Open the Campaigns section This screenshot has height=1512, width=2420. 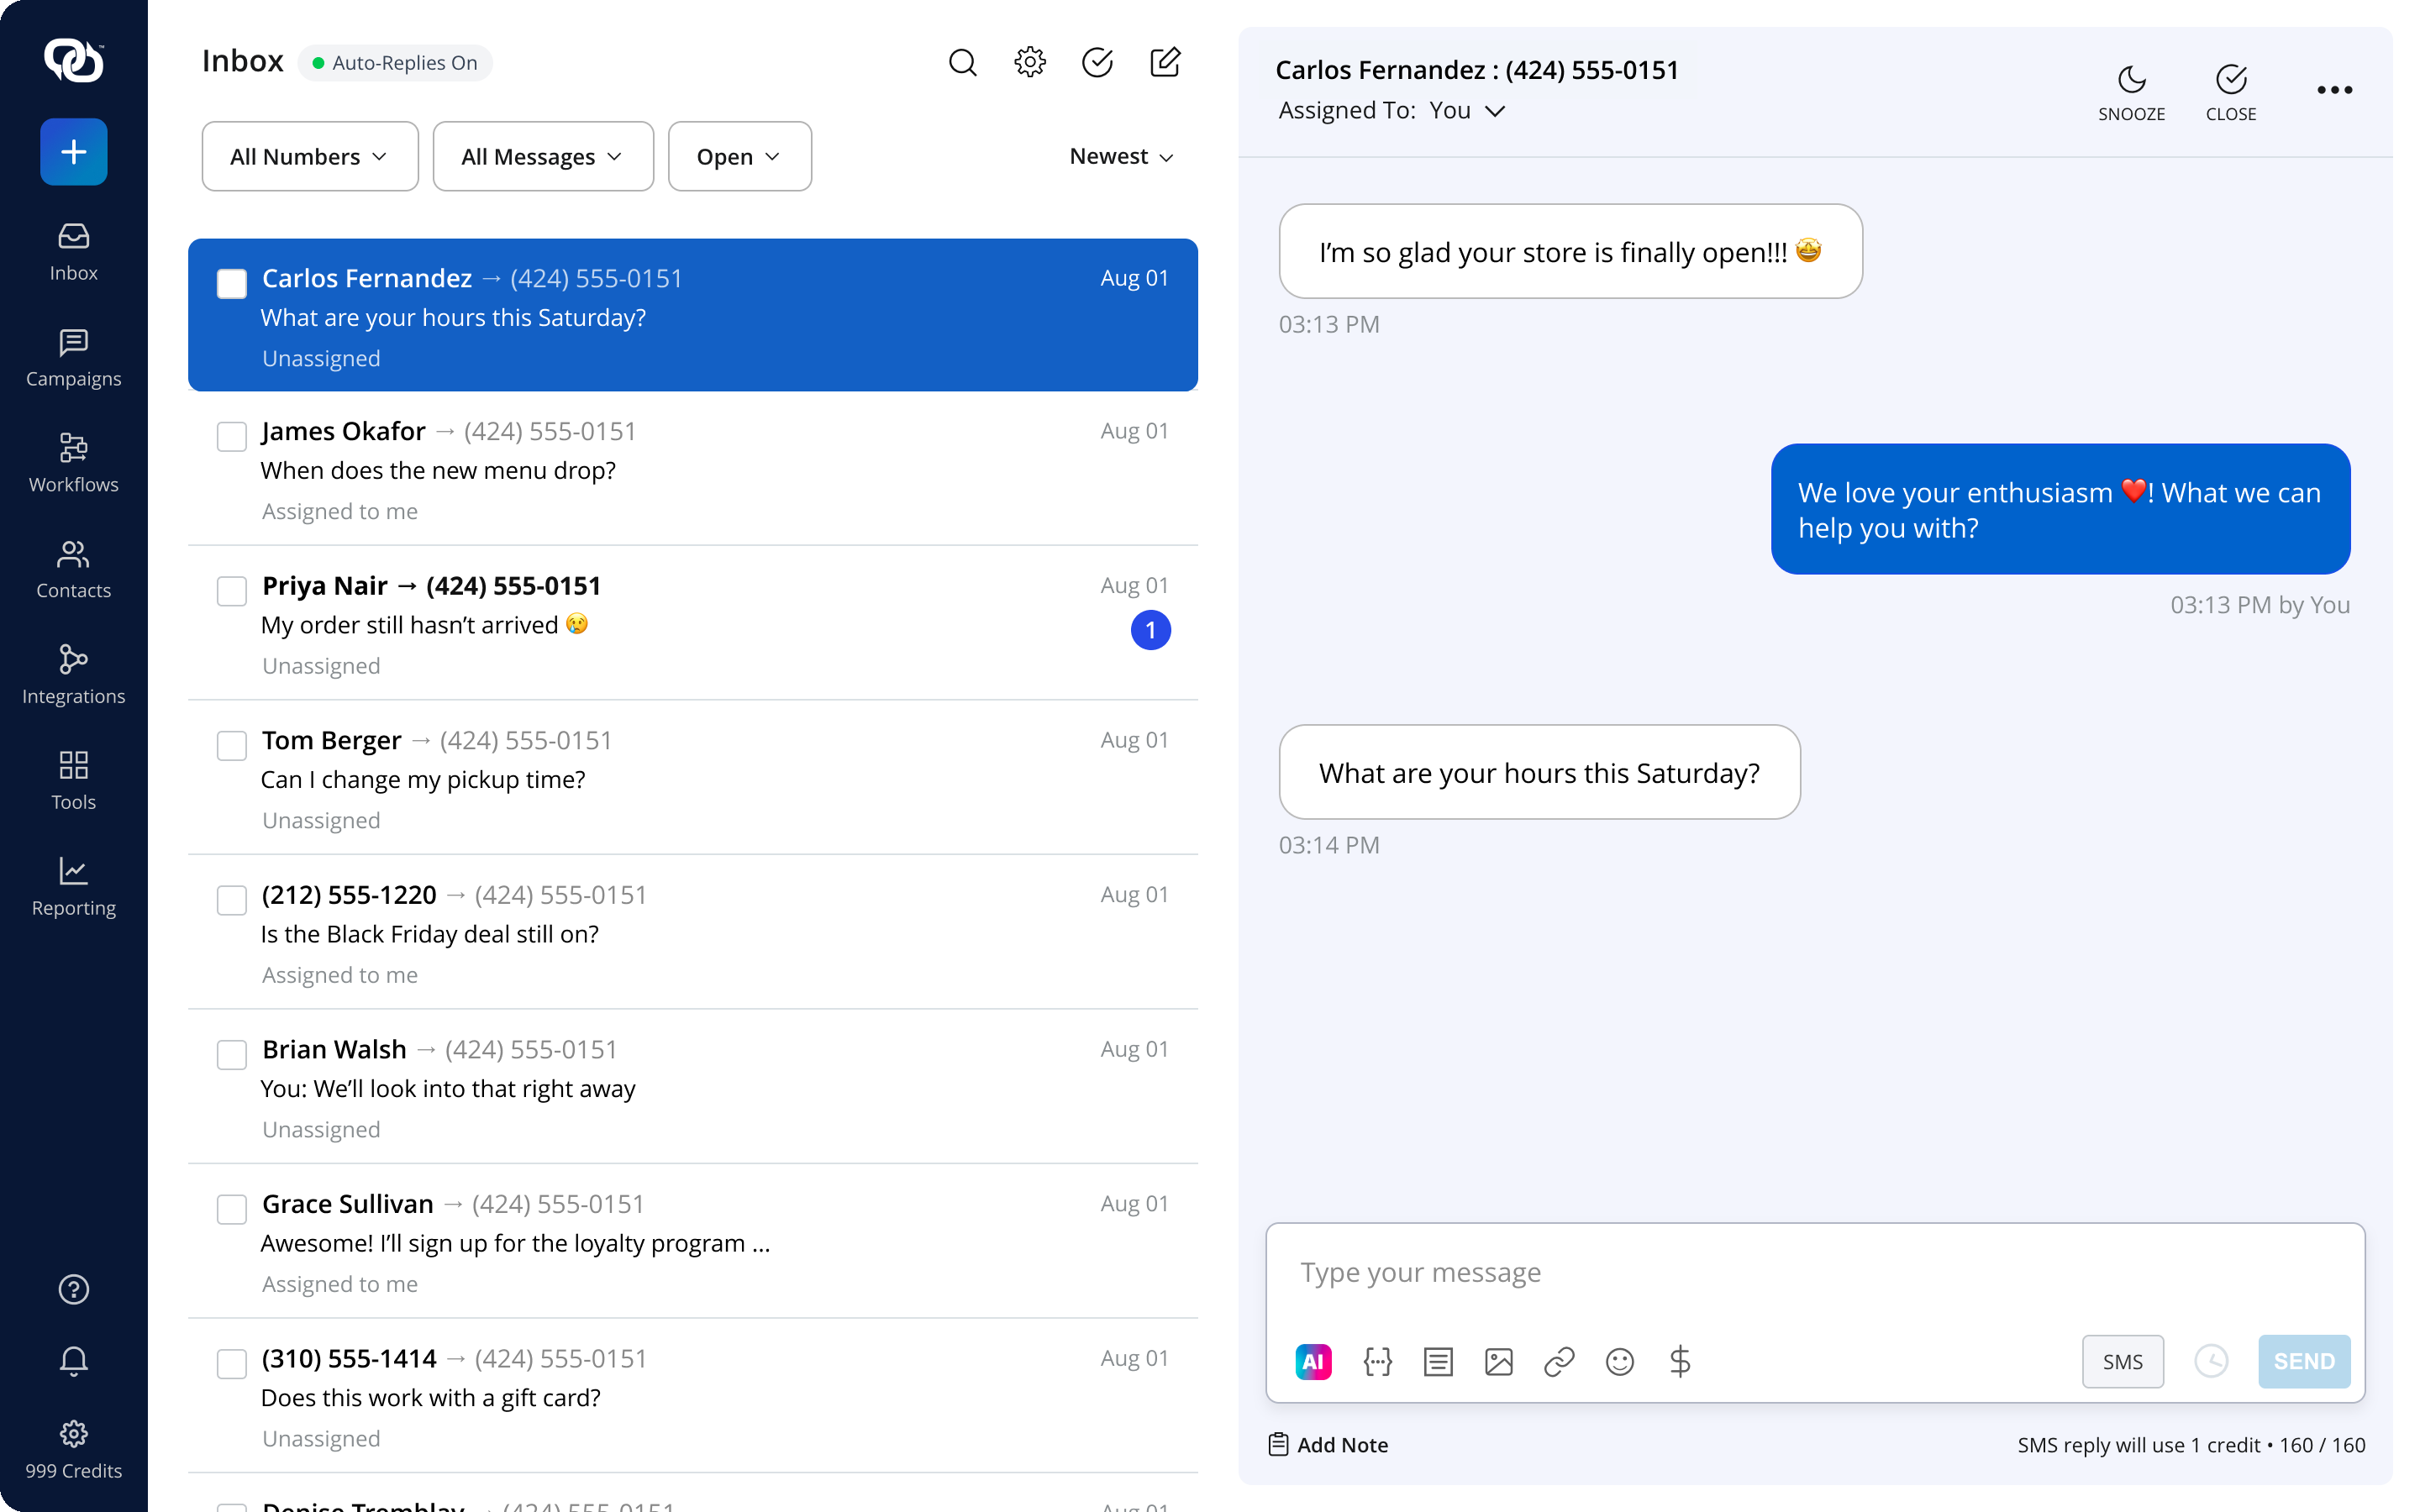[x=73, y=358]
